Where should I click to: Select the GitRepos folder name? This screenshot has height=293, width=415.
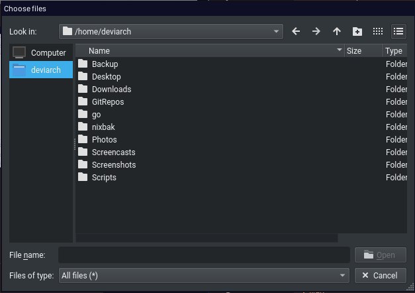point(108,102)
